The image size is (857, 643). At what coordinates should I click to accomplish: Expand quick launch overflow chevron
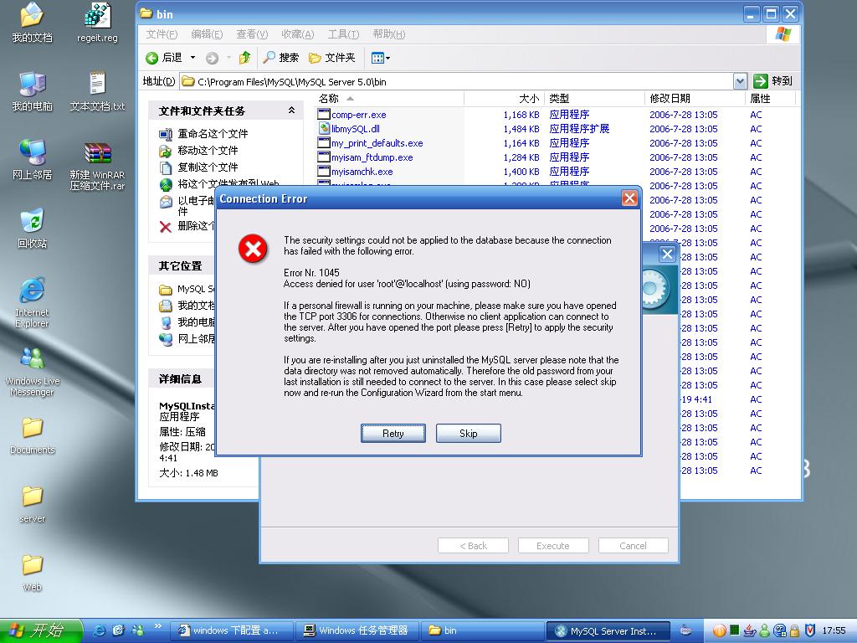point(158,626)
